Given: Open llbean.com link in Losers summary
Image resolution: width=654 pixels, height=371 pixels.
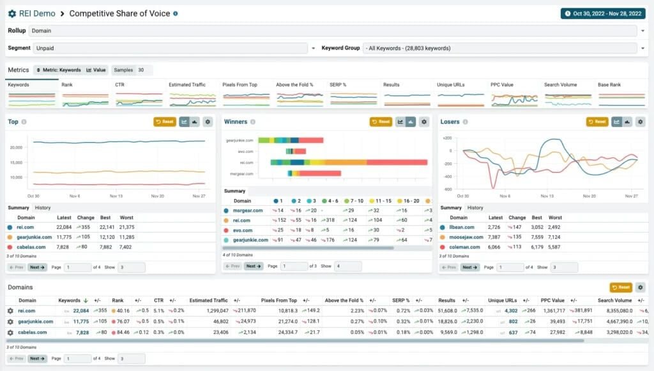Looking at the screenshot, I should tap(461, 228).
